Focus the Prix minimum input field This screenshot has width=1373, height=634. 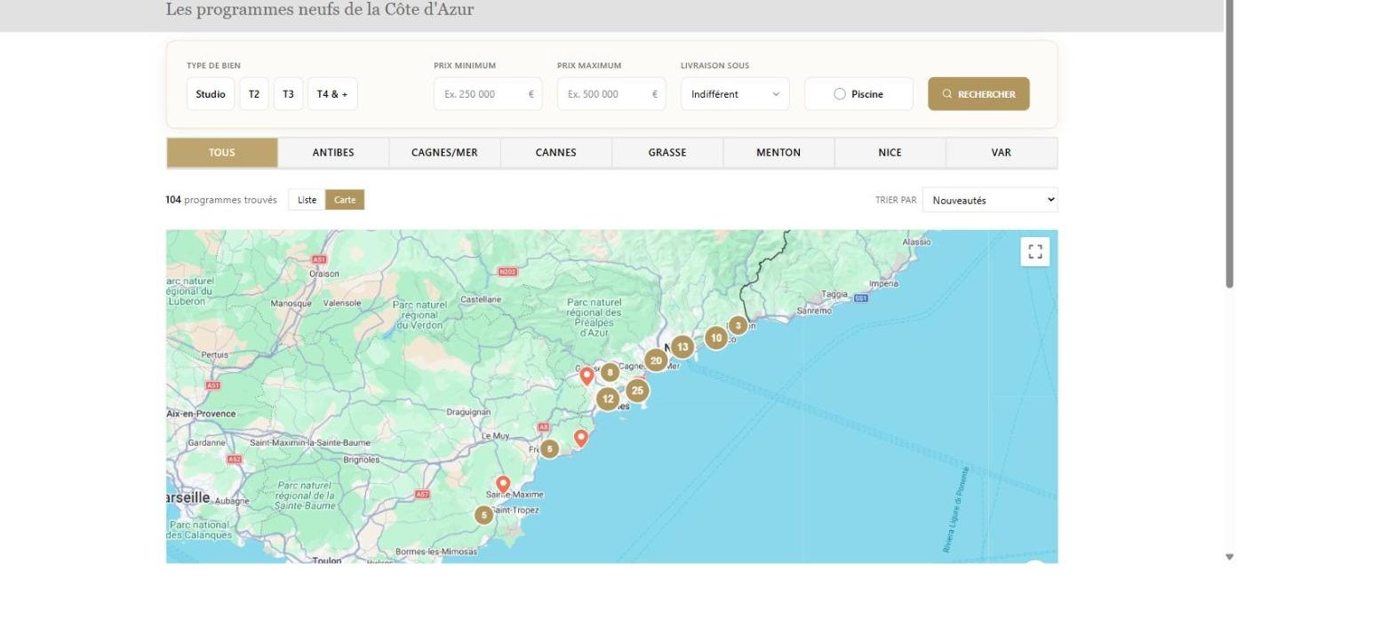(x=488, y=94)
